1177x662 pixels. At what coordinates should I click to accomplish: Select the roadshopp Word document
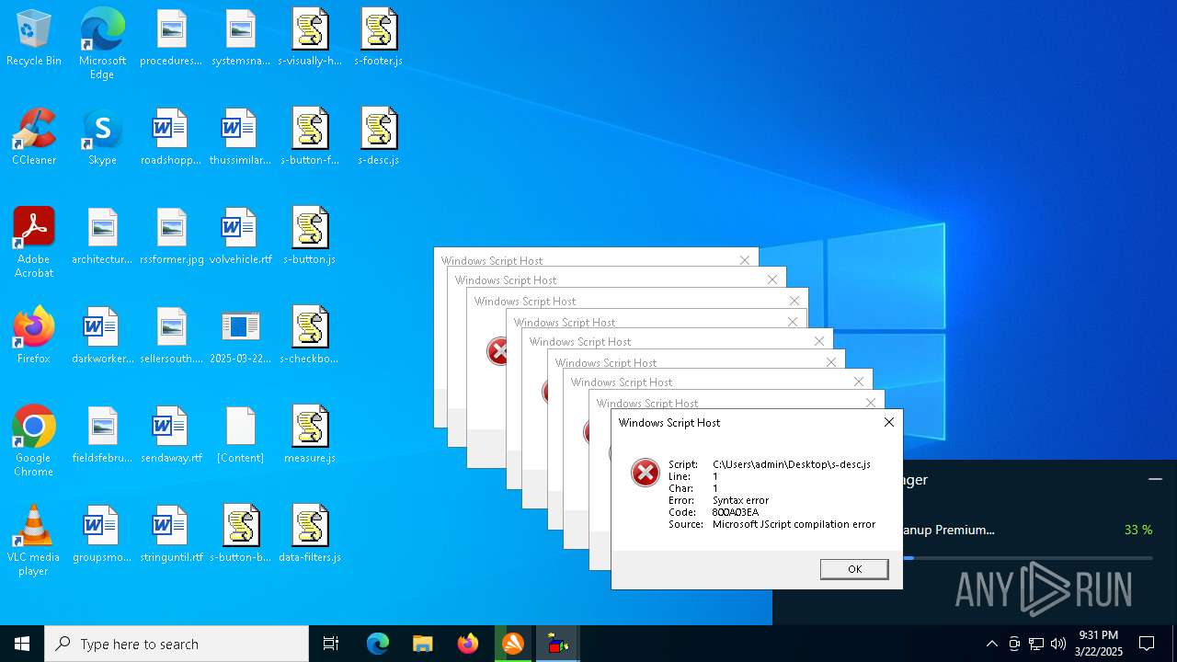[171, 137]
